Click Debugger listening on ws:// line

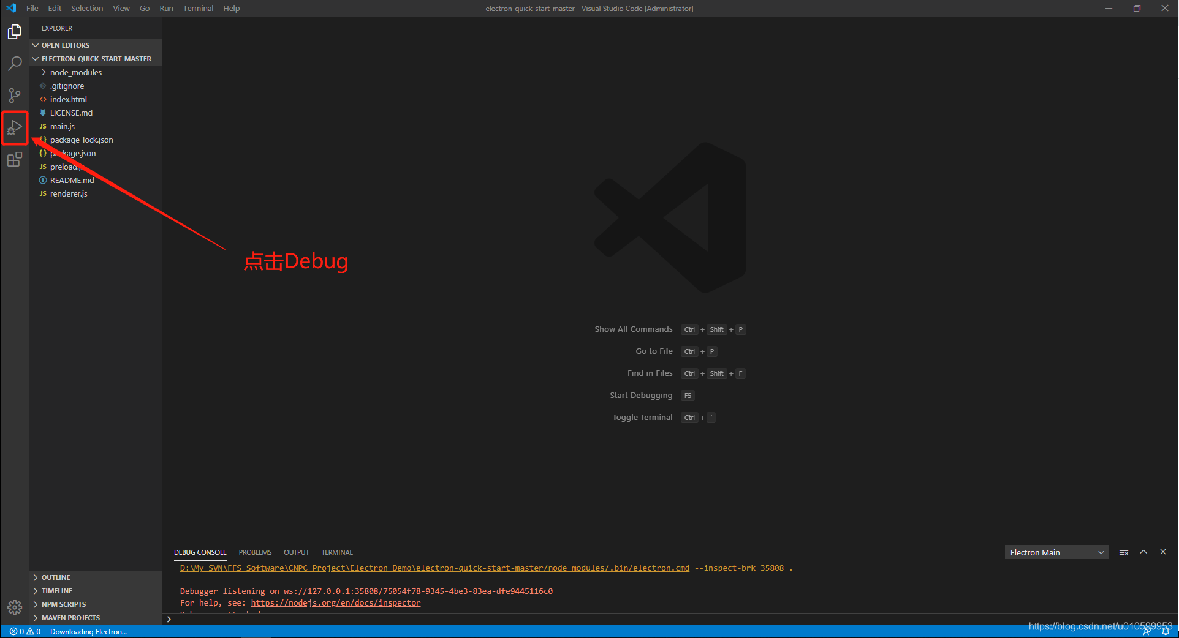click(366, 591)
